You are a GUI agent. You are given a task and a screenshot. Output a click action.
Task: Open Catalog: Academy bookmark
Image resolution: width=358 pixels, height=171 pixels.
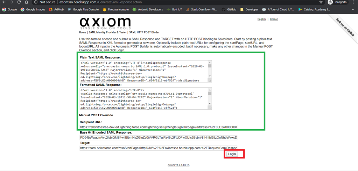click(x=314, y=9)
